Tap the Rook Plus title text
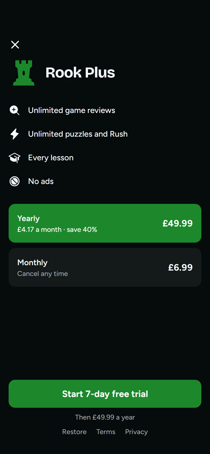The width and height of the screenshot is (210, 454). click(x=80, y=73)
